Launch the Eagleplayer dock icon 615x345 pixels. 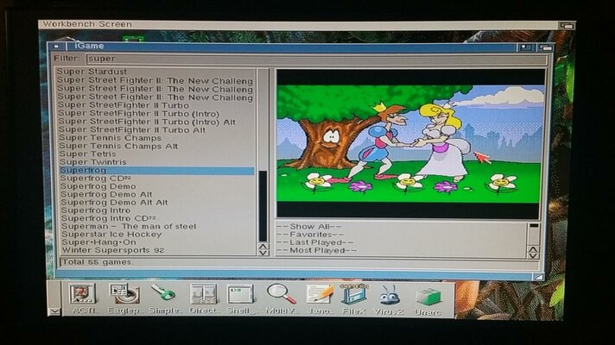(x=124, y=296)
